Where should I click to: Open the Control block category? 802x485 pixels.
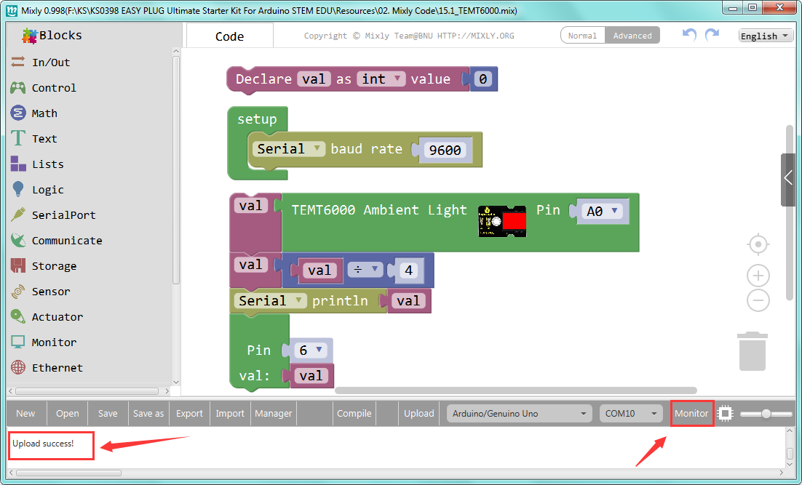[x=54, y=88]
